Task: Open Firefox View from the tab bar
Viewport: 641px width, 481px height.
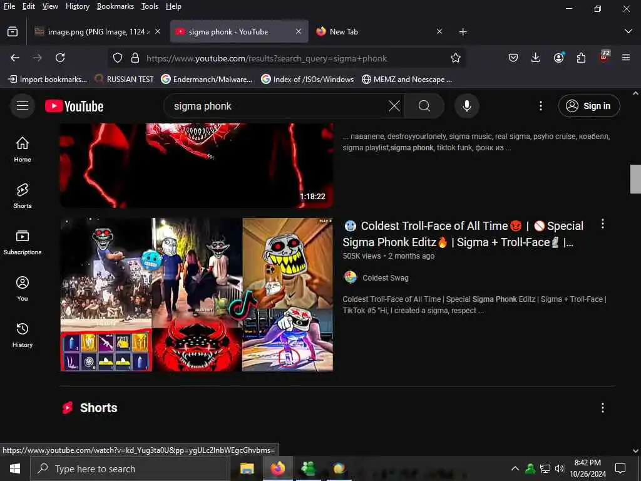Action: click(x=13, y=31)
